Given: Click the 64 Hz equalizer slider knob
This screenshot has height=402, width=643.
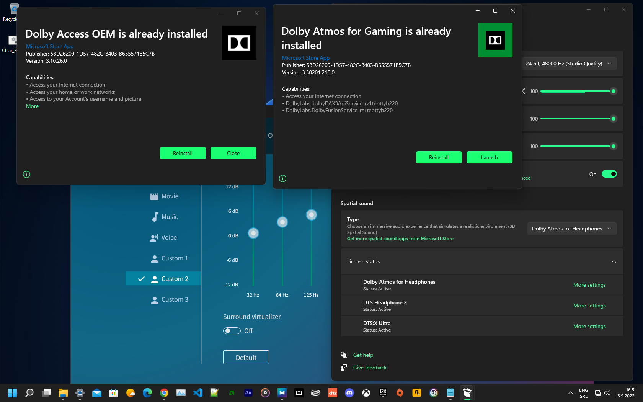Looking at the screenshot, I should 282,222.
